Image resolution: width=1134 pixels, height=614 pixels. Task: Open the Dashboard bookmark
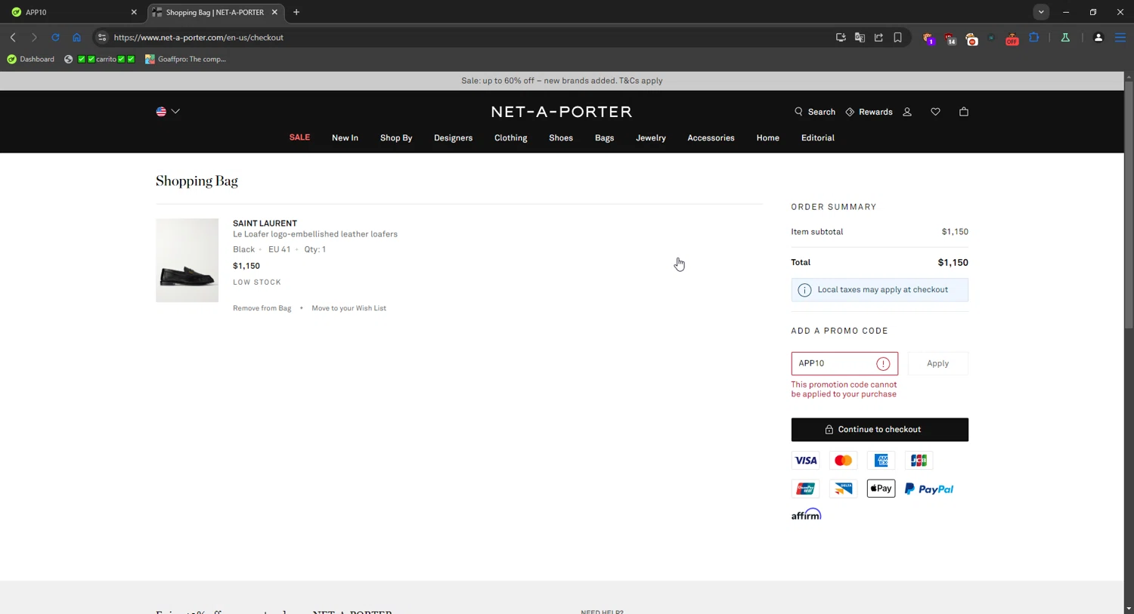pos(31,59)
